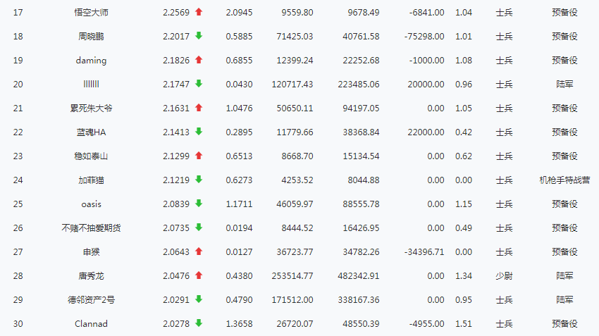Open trader name 稳如泰山
The image size is (599, 336).
[x=91, y=156]
